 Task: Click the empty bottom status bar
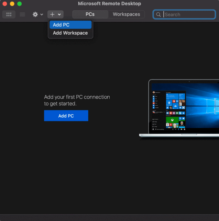click(x=109, y=217)
